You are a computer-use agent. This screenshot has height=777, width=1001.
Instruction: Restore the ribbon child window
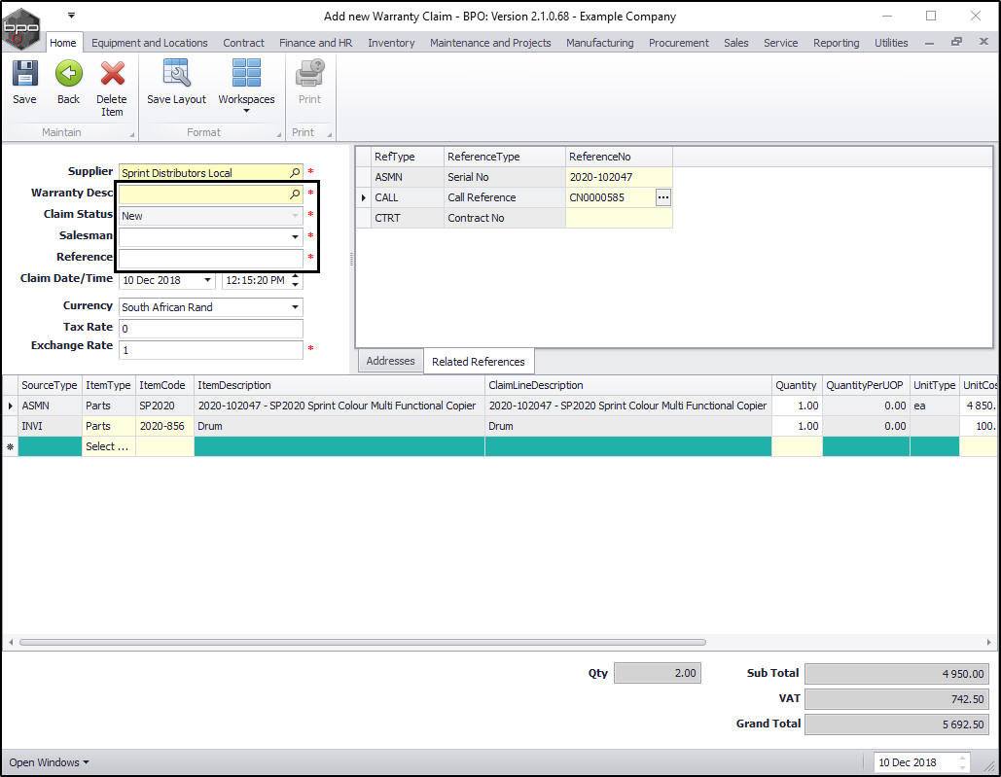pos(956,42)
